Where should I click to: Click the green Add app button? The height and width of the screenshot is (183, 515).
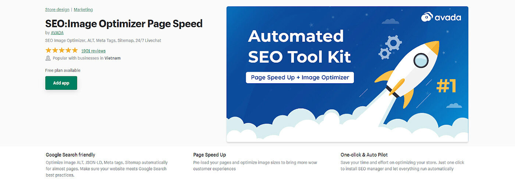tap(61, 83)
